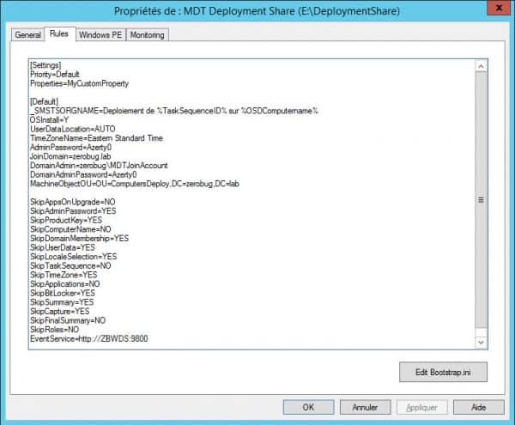Click the UserDataLocation=AUTO line

click(73, 129)
